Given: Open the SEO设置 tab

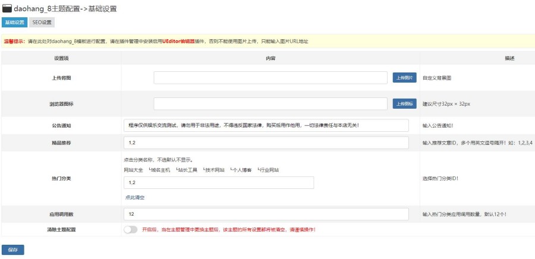Looking at the screenshot, I should 42,23.
